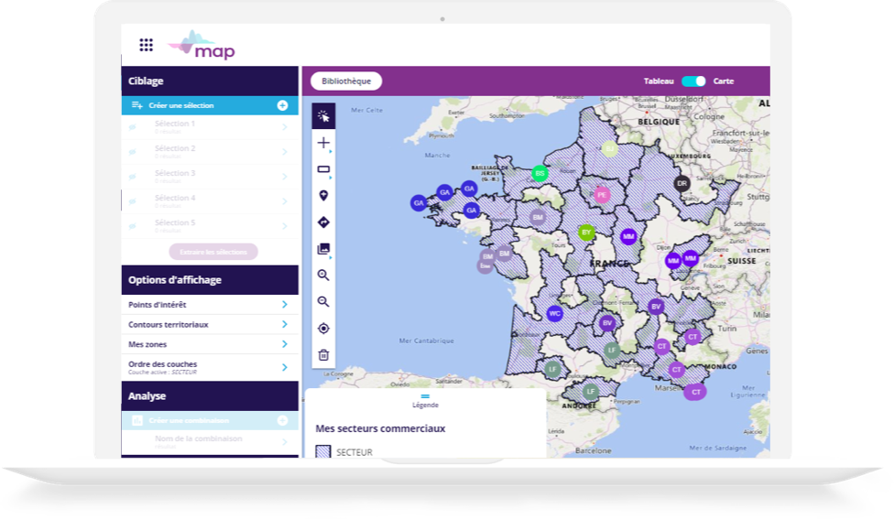894x519 pixels.
Task: Open the Analyse panel header
Action: 210,396
